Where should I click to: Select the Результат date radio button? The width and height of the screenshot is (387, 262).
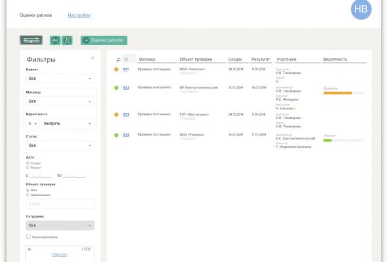(28, 168)
